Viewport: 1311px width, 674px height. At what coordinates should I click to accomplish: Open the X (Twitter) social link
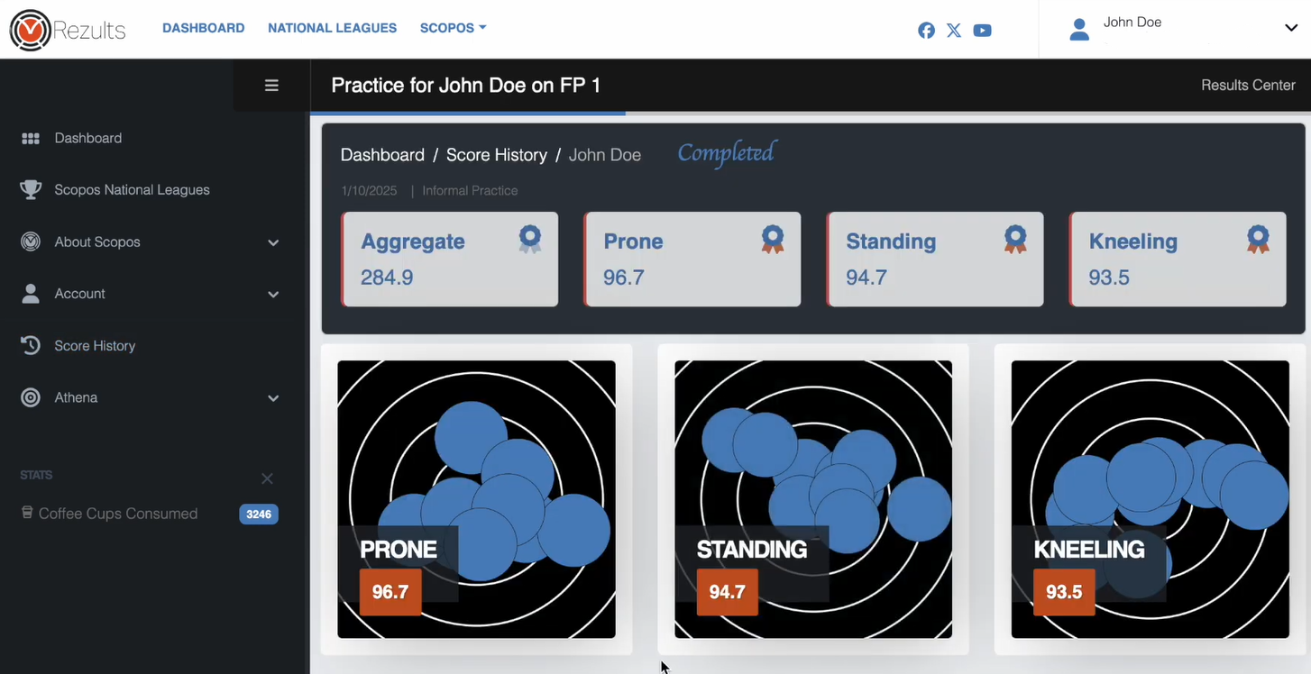(954, 31)
